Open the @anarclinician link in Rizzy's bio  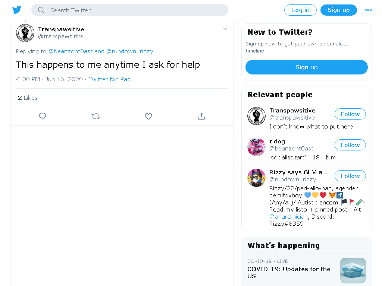click(x=288, y=217)
